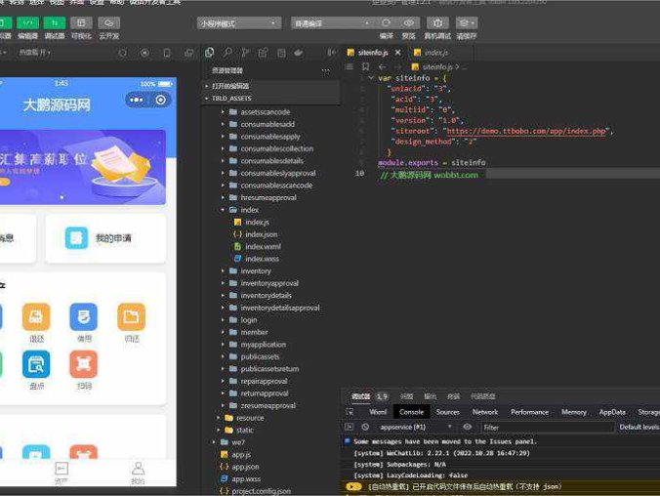660x496 pixels.
Task: Click the bookmark icon in breadcrumb bar
Action: 366,66
